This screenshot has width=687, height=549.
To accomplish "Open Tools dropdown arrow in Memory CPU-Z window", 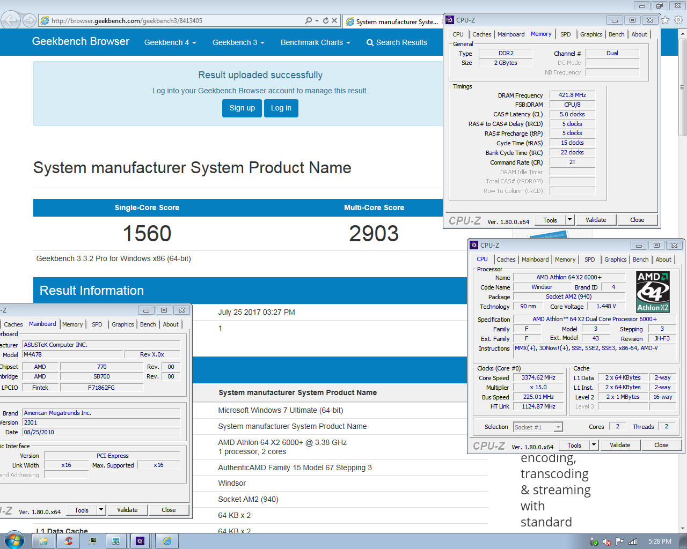I will 569,220.
